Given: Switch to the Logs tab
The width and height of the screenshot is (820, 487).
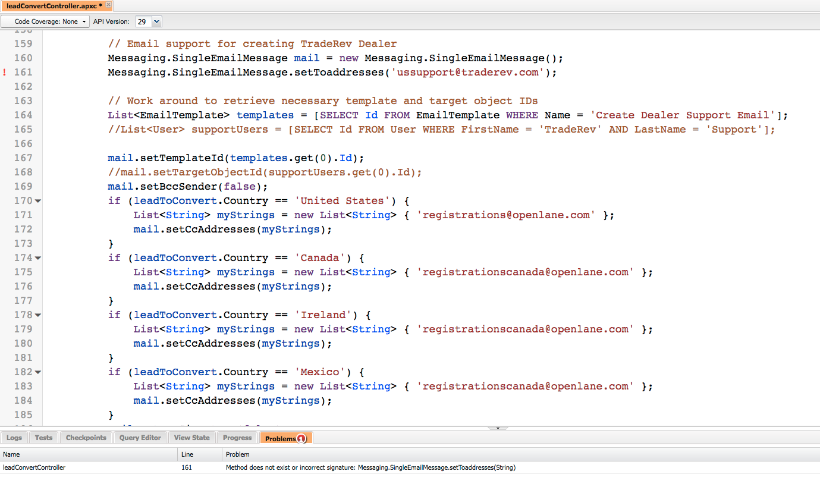Looking at the screenshot, I should 14,438.
